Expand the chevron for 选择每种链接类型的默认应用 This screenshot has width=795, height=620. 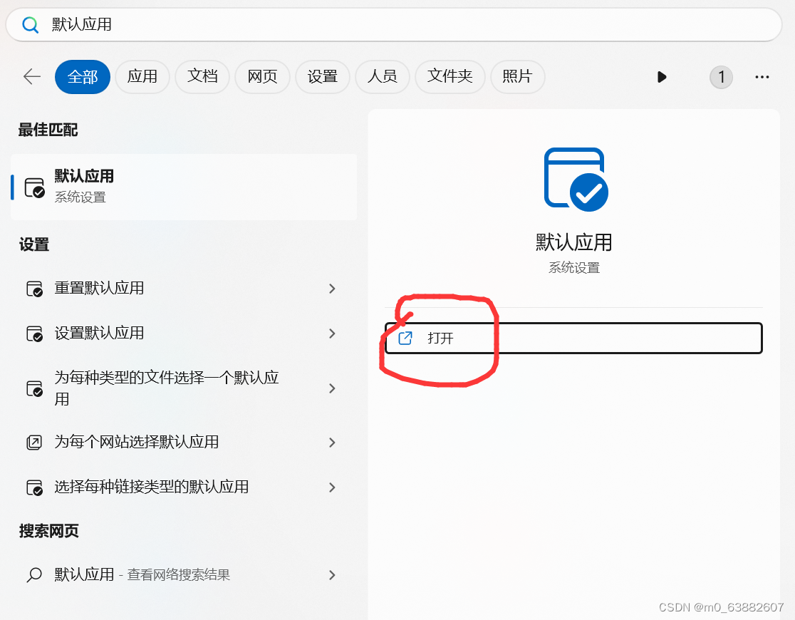pos(332,487)
